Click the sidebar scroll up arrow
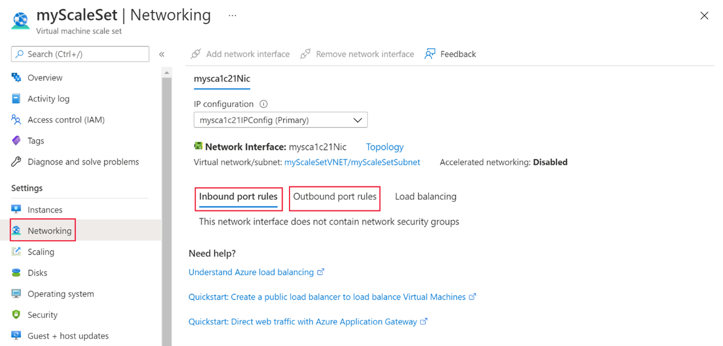This screenshot has width=723, height=346. coord(167,73)
